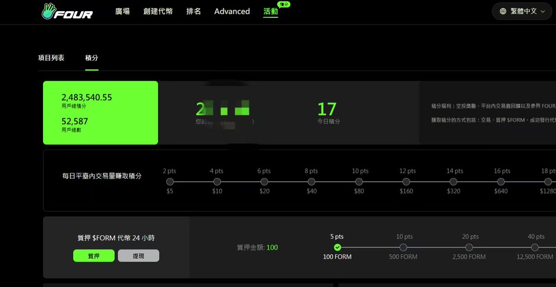556x287 pixels.
Task: Select the 500 FORM stake marker
Action: click(x=404, y=247)
